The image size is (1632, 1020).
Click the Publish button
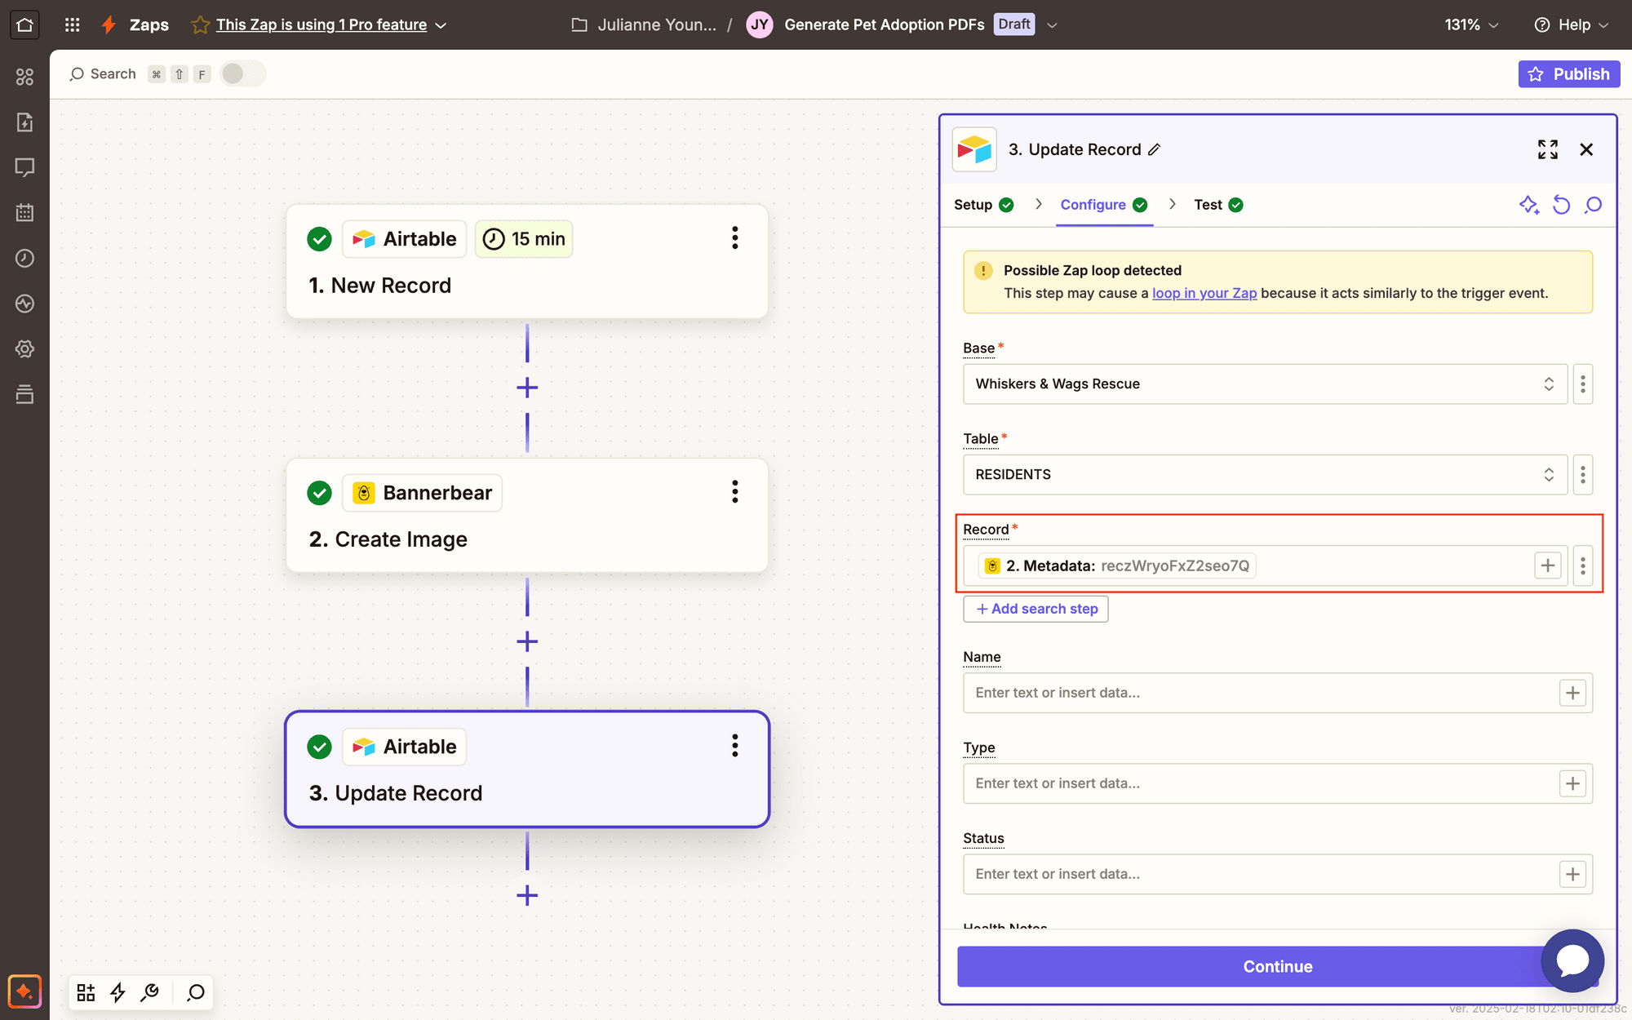(x=1569, y=73)
